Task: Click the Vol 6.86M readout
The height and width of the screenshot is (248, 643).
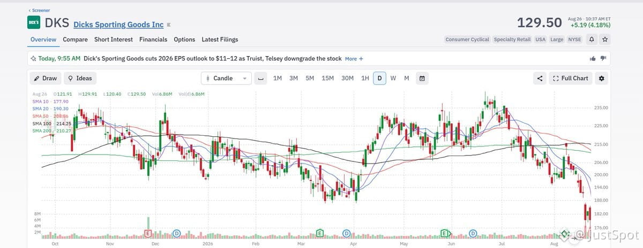Action: point(162,94)
